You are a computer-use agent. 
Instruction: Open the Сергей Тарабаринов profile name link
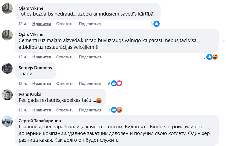[x=40, y=121]
